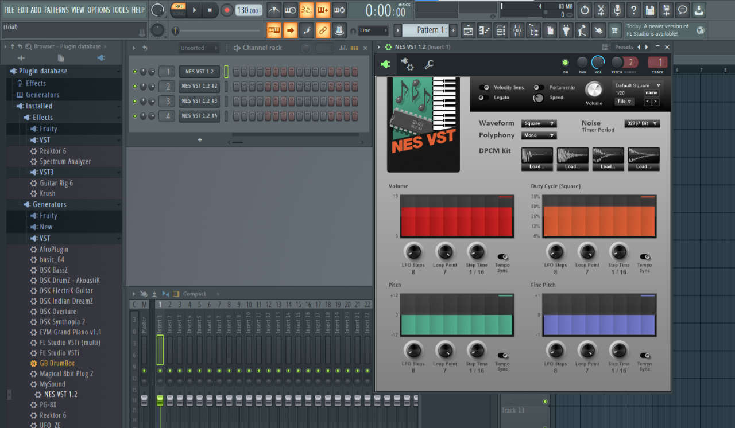Click the NES VST VOL knob
Screen dimensions: 735x428
[598, 63]
